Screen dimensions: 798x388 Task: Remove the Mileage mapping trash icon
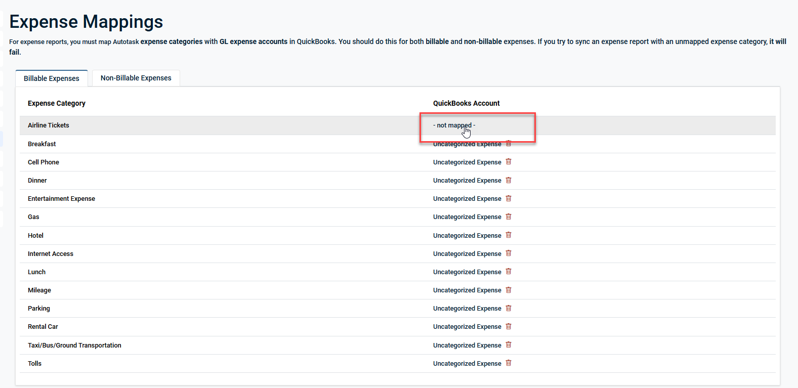coord(509,290)
